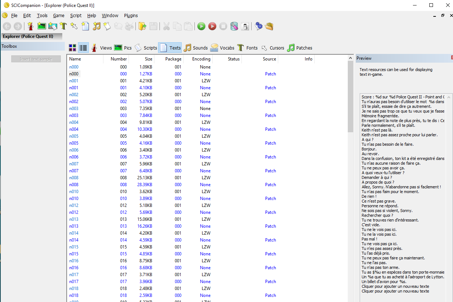
Task: Click the New Script toolbar icon
Action: click(107, 26)
